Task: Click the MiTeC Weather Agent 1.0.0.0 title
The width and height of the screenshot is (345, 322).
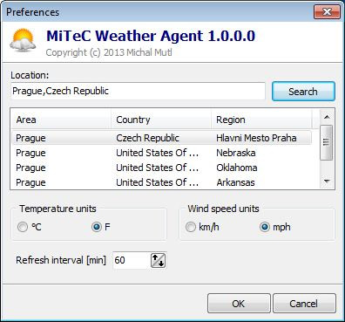Action: pos(151,36)
